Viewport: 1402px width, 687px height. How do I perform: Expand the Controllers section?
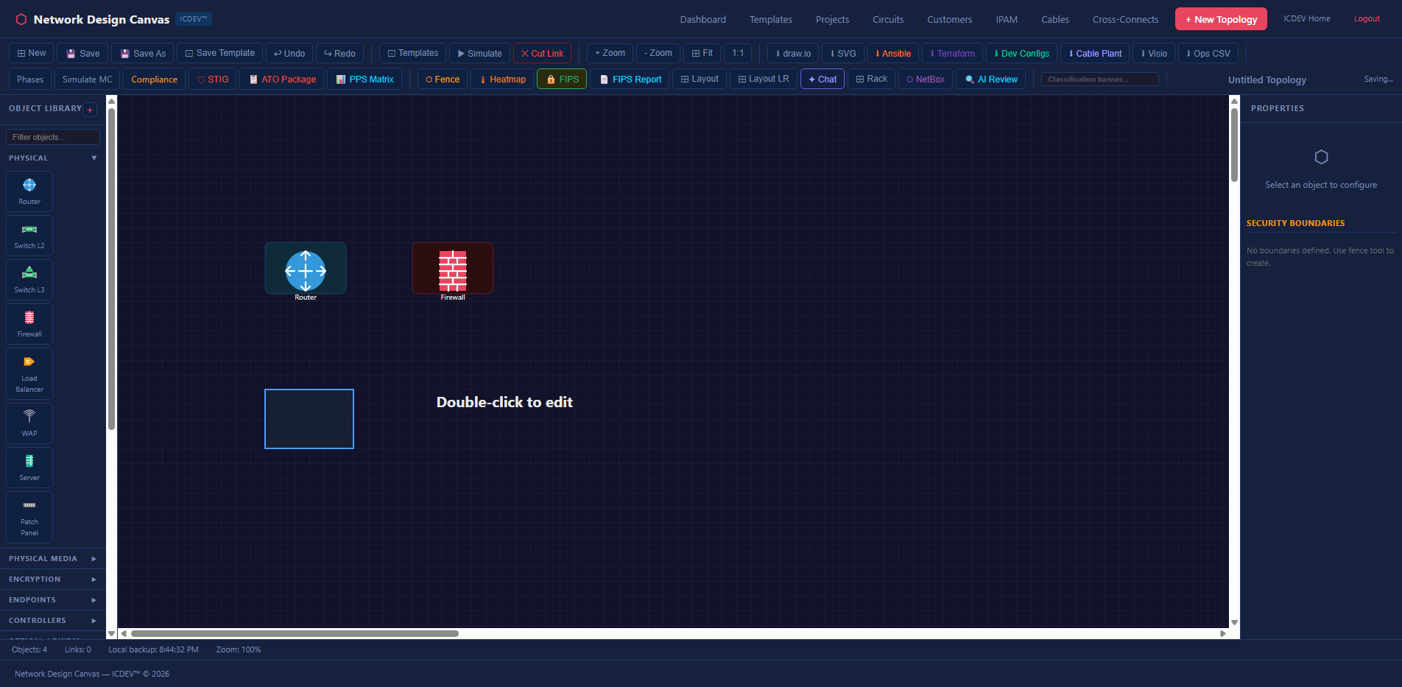[x=53, y=621]
